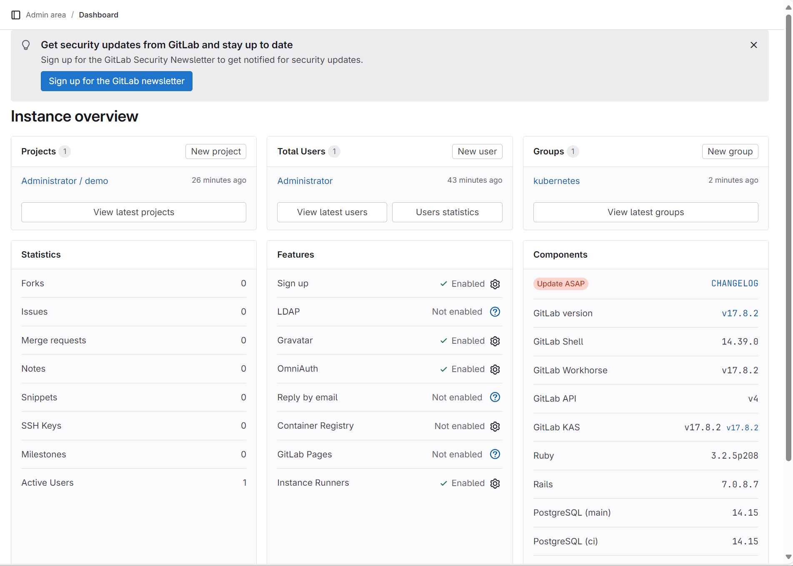Create a New user

[x=477, y=151]
